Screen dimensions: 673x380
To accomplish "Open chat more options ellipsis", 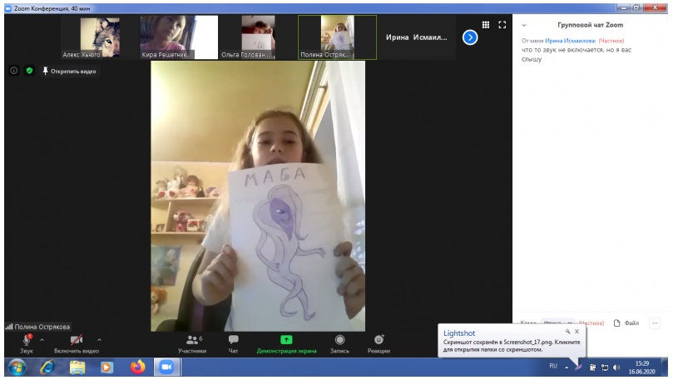I will pyautogui.click(x=655, y=323).
